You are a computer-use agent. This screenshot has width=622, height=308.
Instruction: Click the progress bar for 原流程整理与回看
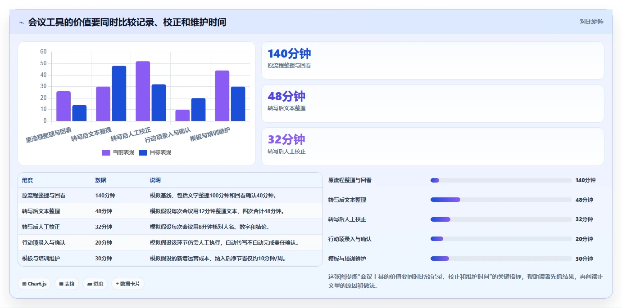(501, 180)
